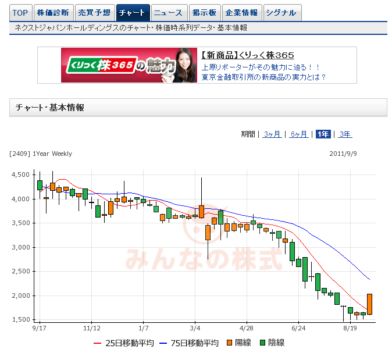Open the 掲示板 tab
Screen dimensions: 392x356
(x=205, y=12)
